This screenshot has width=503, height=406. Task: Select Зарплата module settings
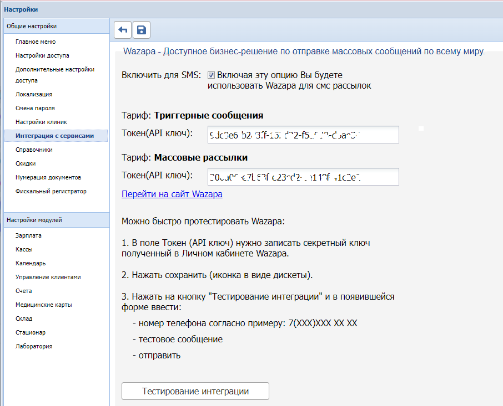point(28,235)
